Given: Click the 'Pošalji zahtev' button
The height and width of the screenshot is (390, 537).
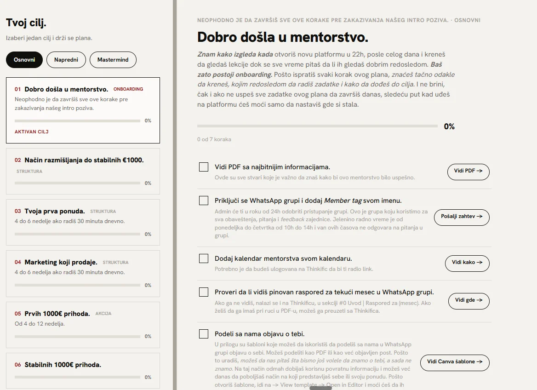Looking at the screenshot, I should point(462,217).
